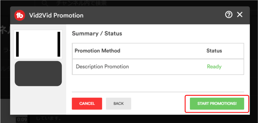Focus the チャンネル内で検索 search field
The image size is (258, 123).
pyautogui.click(x=81, y=4)
